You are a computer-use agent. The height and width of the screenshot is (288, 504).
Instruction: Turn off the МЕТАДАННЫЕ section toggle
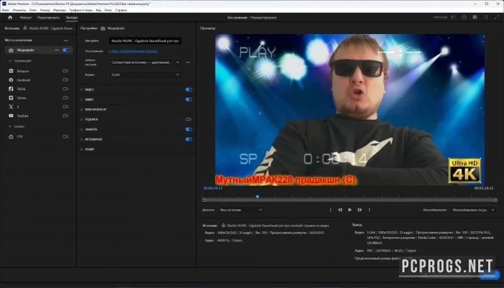pyautogui.click(x=188, y=139)
